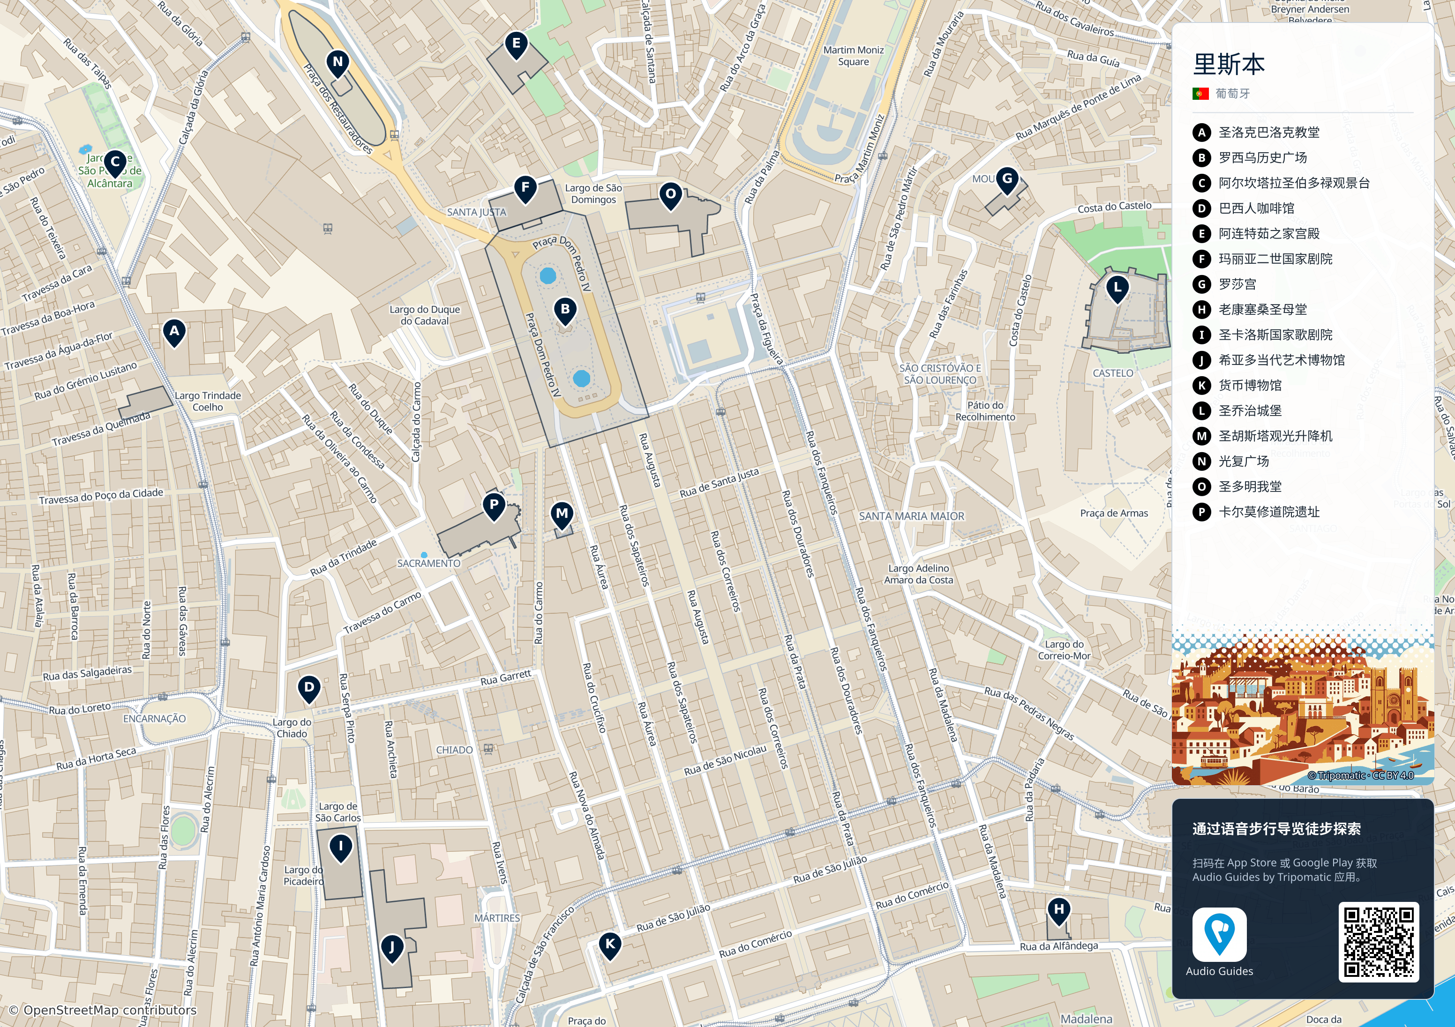
Task: Select legend entry 阿连特茹之家宫殿
Action: (x=1269, y=234)
